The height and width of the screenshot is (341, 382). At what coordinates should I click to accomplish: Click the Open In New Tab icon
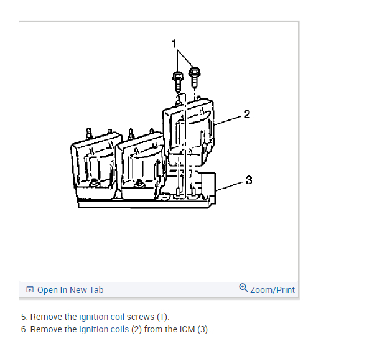(30, 289)
